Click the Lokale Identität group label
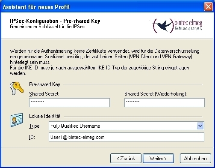This screenshot has width=215, height=168. click(x=45, y=116)
